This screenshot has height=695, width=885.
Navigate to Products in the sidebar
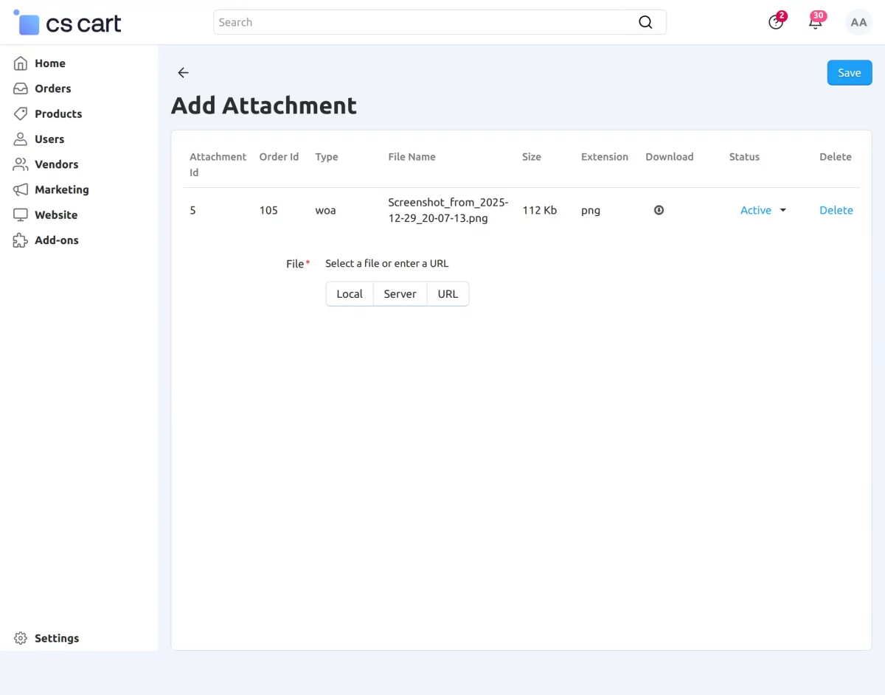[58, 113]
